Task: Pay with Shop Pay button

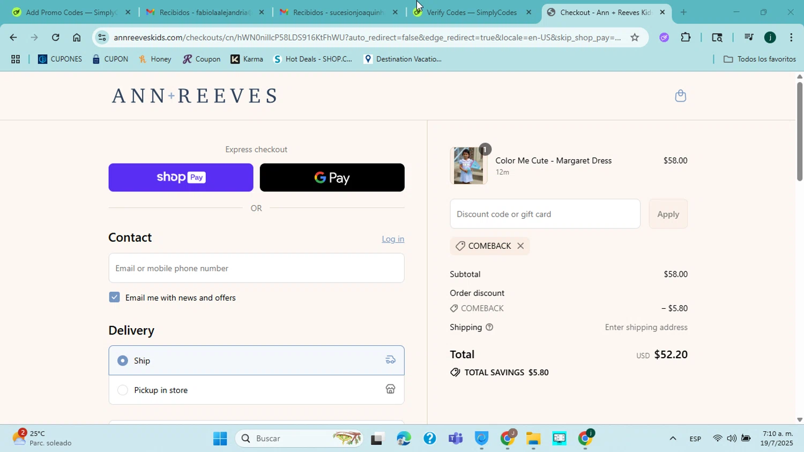Action: [x=181, y=178]
